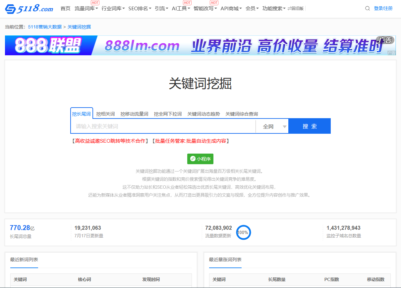Image resolution: width=401 pixels, height=288 pixels.
Task: Select the 挖全网下拉词 tab
Action: 168,114
